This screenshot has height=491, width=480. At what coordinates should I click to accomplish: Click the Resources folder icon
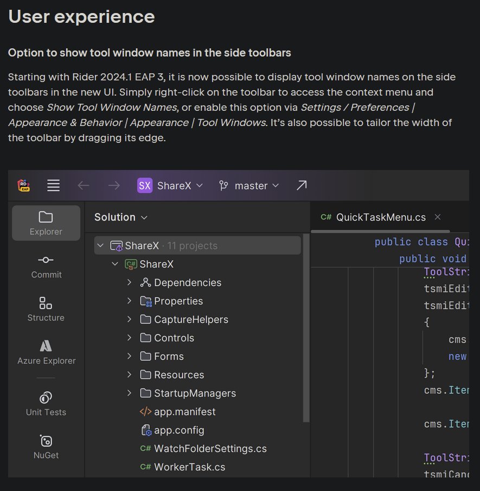point(145,375)
